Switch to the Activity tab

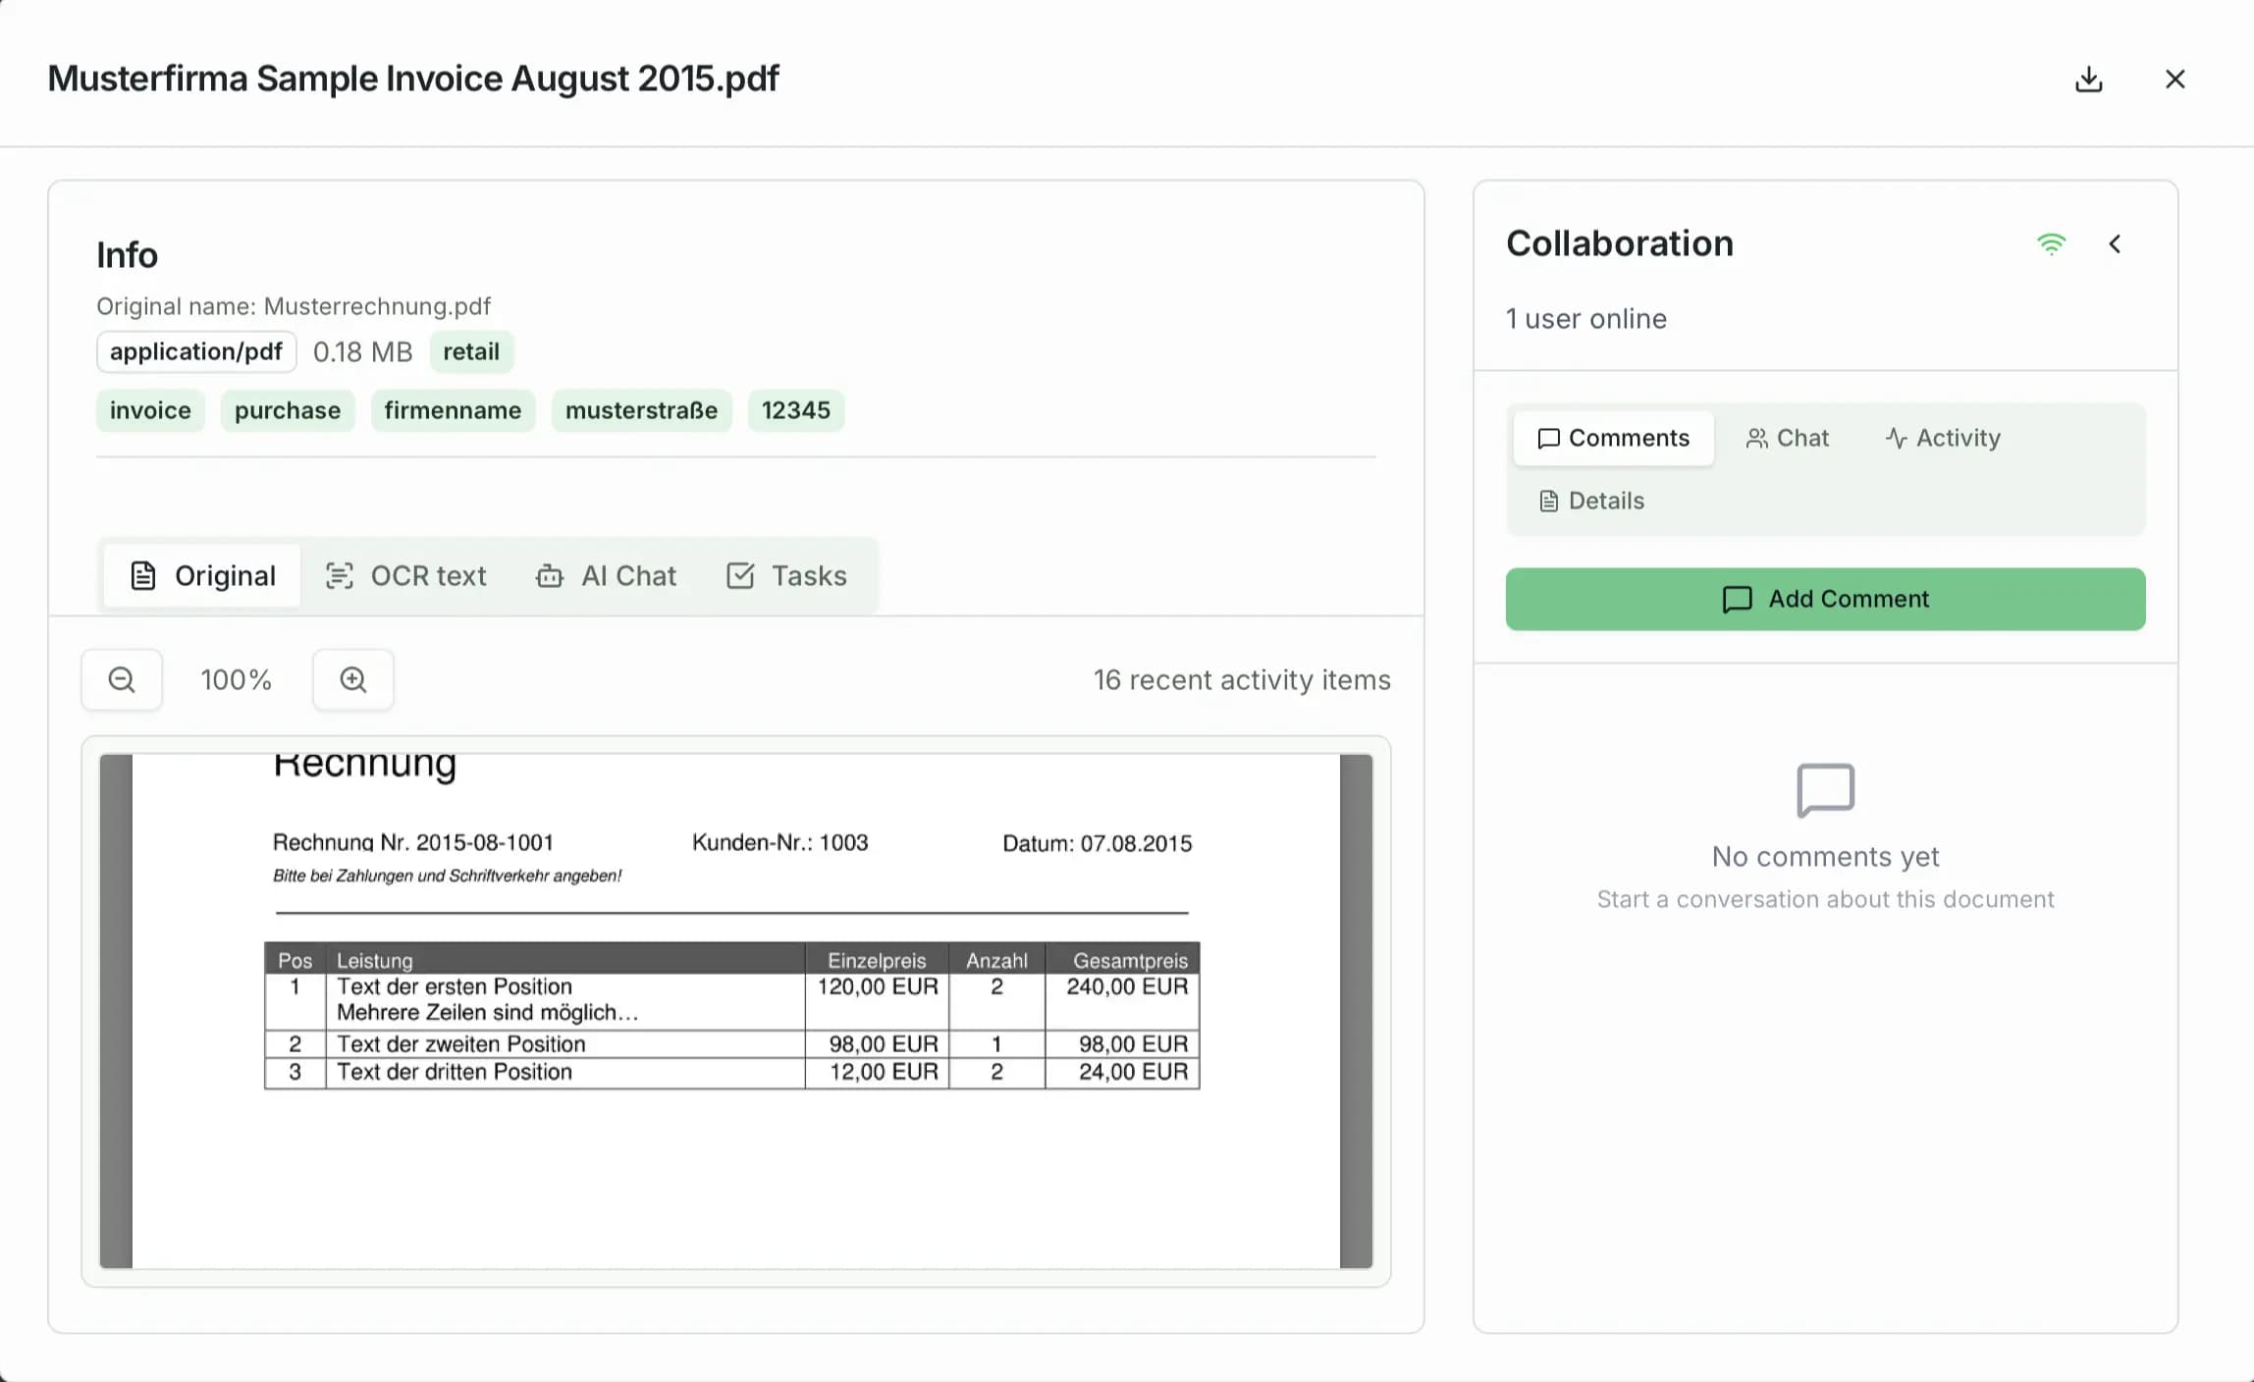coord(1942,438)
